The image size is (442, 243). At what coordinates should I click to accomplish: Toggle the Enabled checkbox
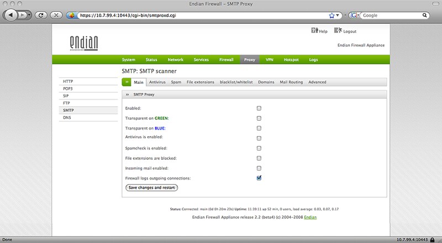tap(259, 109)
